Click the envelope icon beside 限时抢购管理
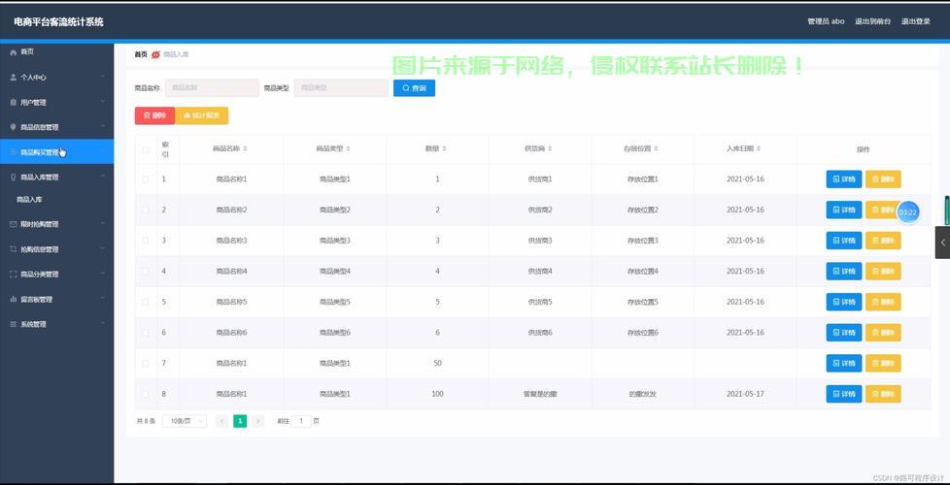Image resolution: width=950 pixels, height=485 pixels. point(14,224)
